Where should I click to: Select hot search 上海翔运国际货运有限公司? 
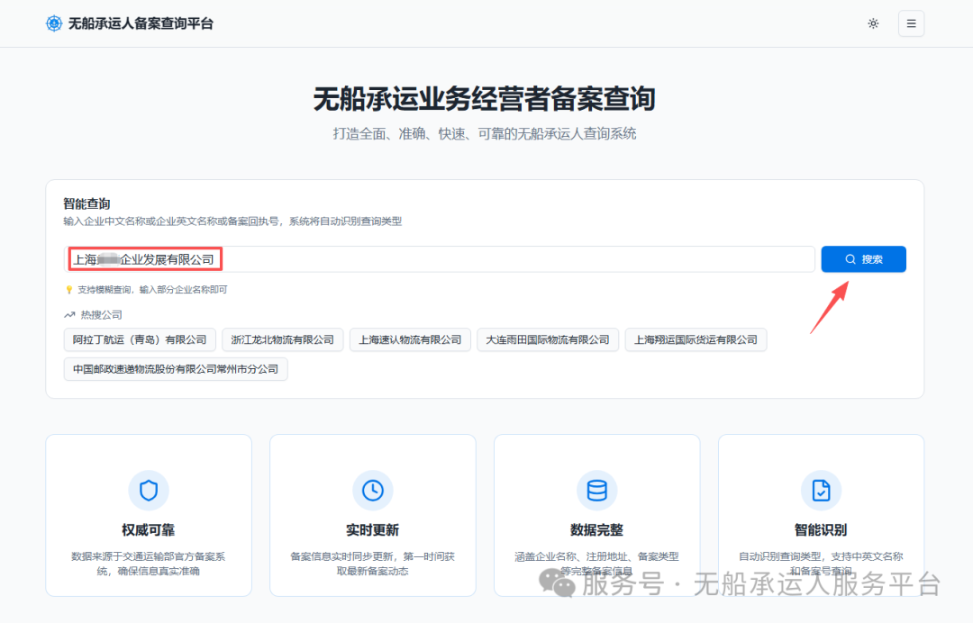696,339
